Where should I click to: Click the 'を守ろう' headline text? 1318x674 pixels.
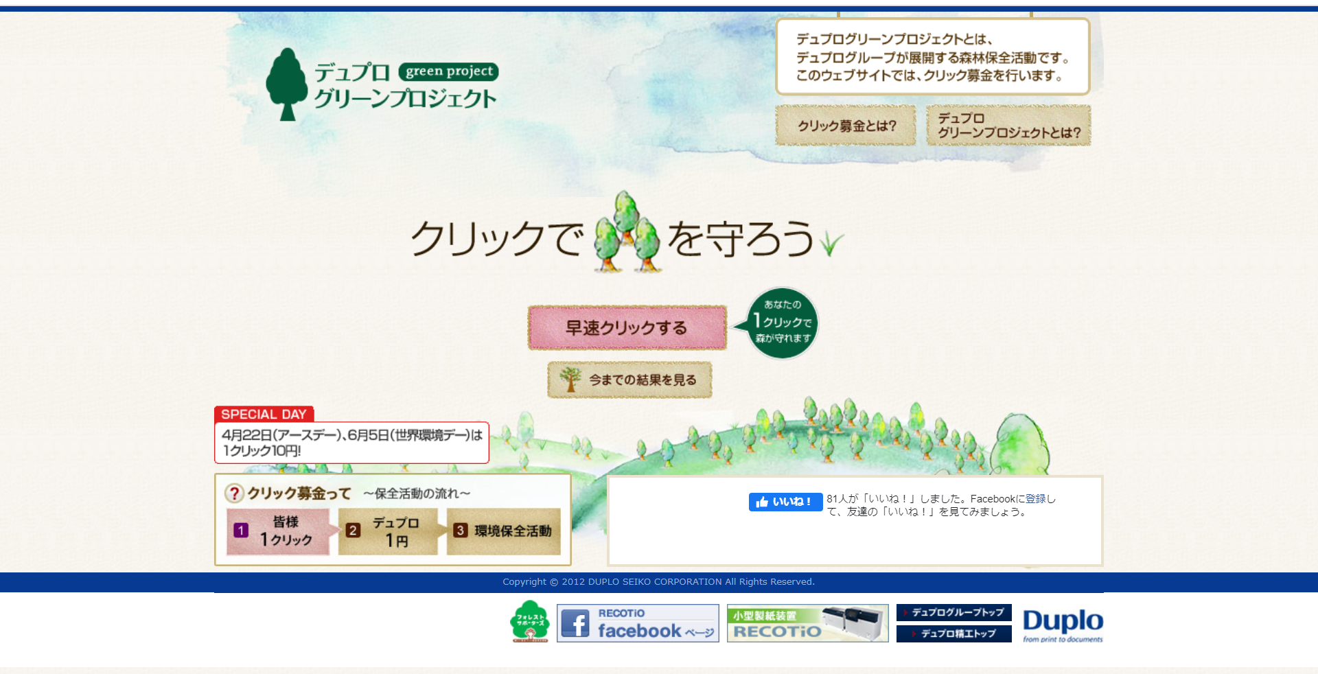click(741, 238)
